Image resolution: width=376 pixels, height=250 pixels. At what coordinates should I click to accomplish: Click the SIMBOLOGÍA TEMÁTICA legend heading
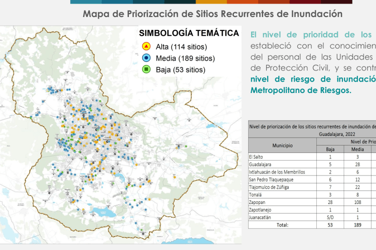coord(189,33)
